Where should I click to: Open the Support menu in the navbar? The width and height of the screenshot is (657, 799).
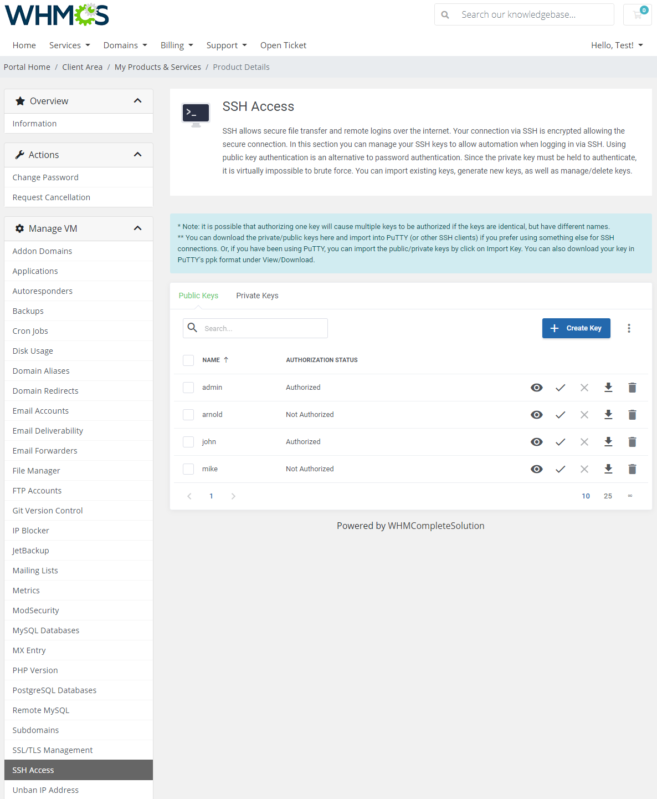coord(227,45)
